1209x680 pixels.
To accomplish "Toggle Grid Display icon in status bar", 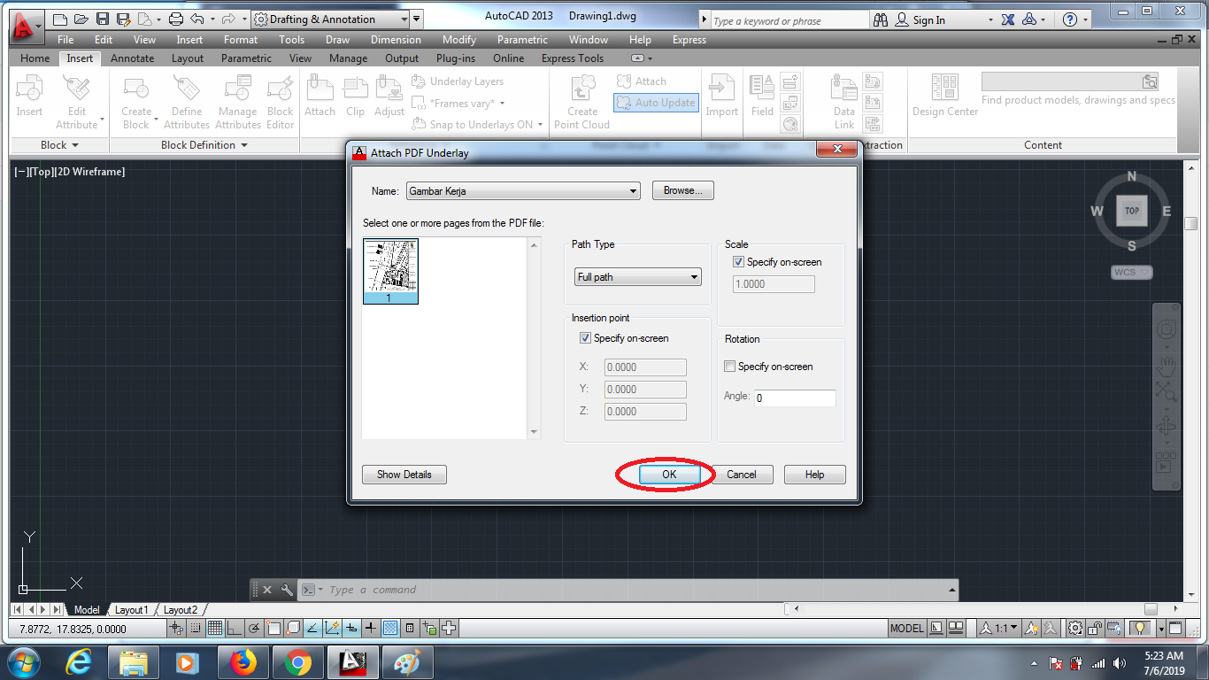I will coord(215,629).
